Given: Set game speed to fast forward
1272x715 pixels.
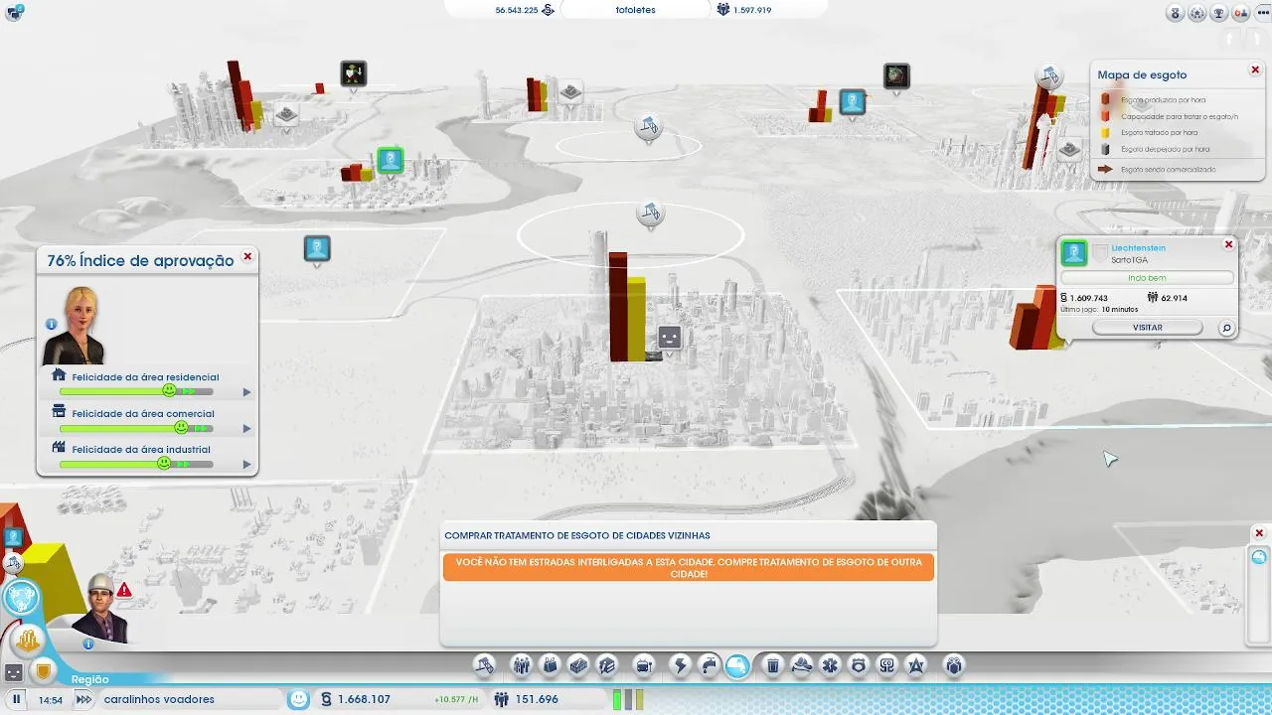Looking at the screenshot, I should [x=83, y=699].
